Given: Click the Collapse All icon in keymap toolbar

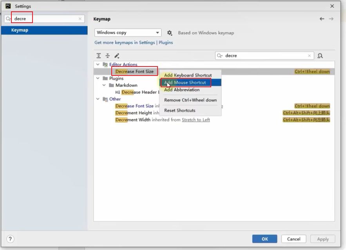Looking at the screenshot, I should 107,56.
